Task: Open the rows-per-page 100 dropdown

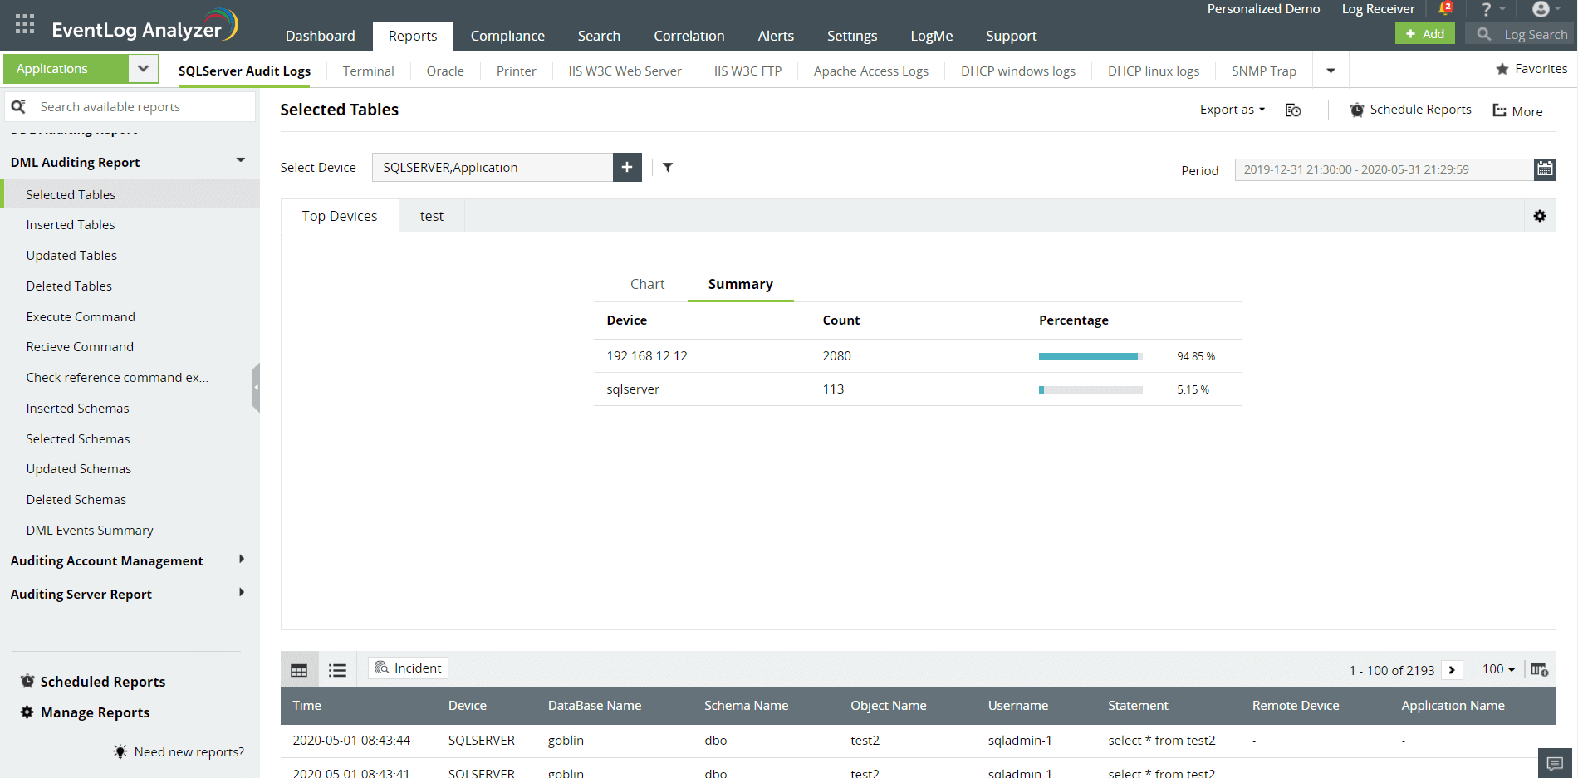Action: tap(1499, 669)
